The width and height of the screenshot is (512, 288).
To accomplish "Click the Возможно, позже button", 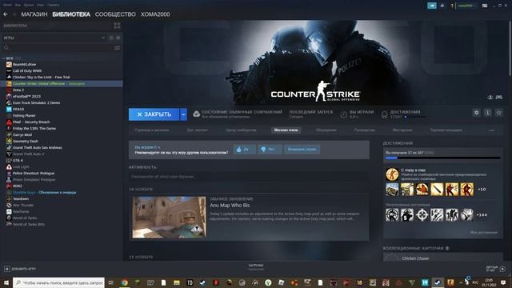I will [x=302, y=150].
